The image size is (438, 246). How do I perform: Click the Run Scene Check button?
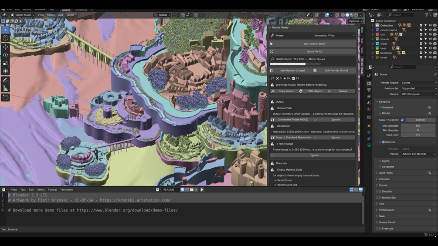point(313,44)
